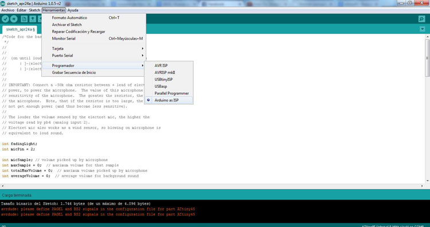430x227 pixels.
Task: Click the 'voltage read by pb4' comment line
Action: click(46, 123)
